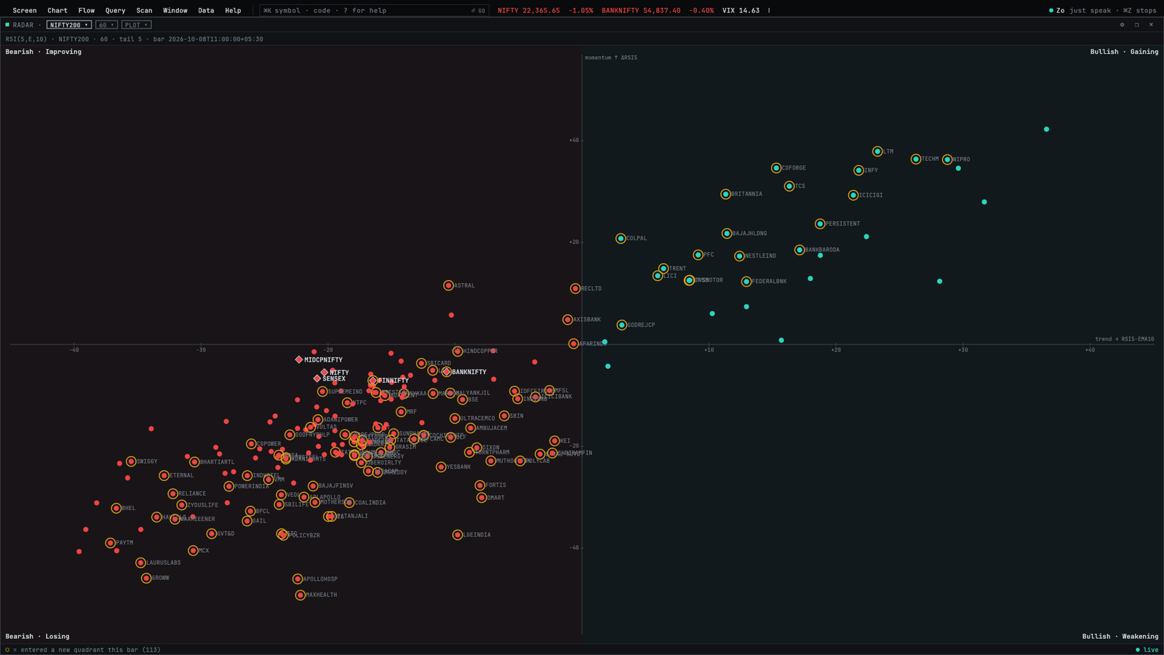Close the radar panel
The image size is (1164, 655).
[x=1151, y=25]
